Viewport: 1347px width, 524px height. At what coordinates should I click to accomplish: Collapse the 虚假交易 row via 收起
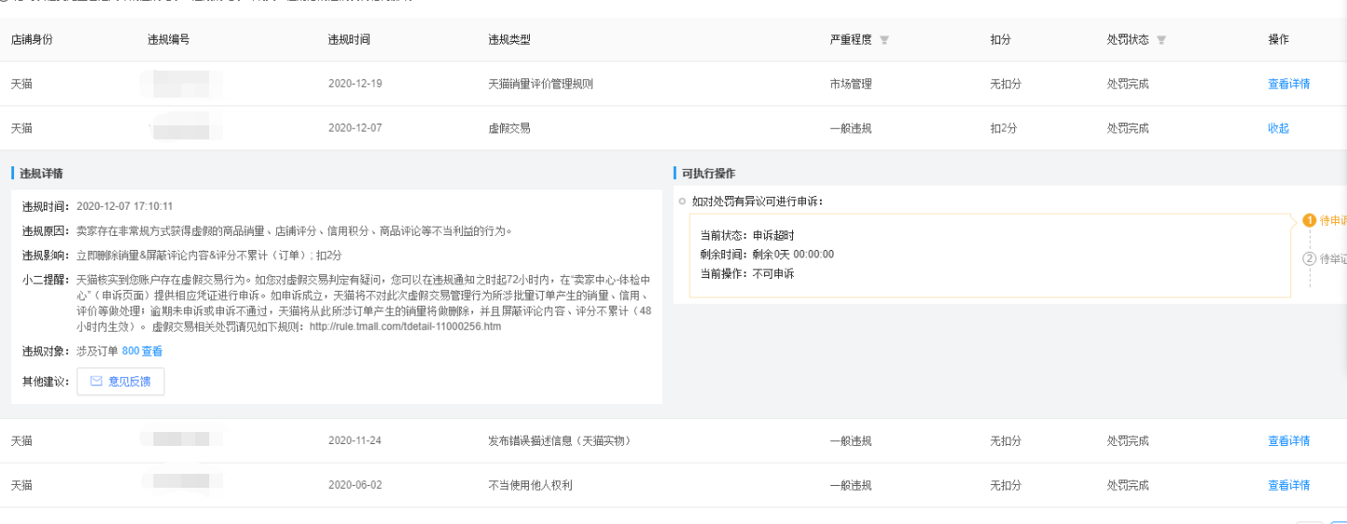point(1278,128)
